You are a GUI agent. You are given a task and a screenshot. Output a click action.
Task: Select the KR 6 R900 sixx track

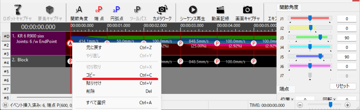(38, 43)
